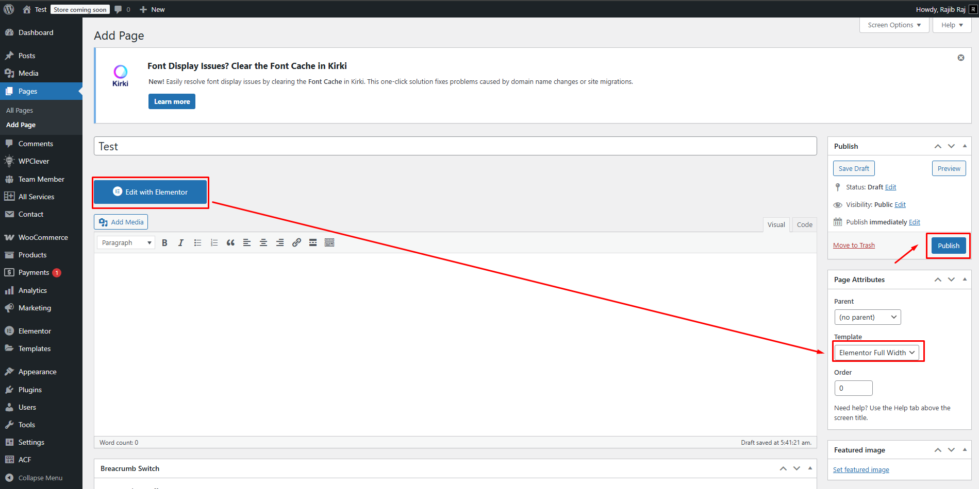Image resolution: width=979 pixels, height=489 pixels.
Task: Insert Read More tag
Action: 313,242
